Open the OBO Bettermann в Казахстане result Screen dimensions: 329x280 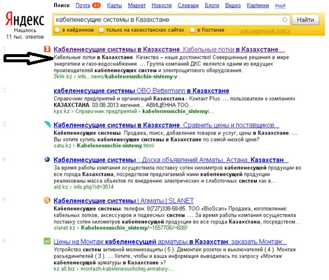click(x=141, y=91)
